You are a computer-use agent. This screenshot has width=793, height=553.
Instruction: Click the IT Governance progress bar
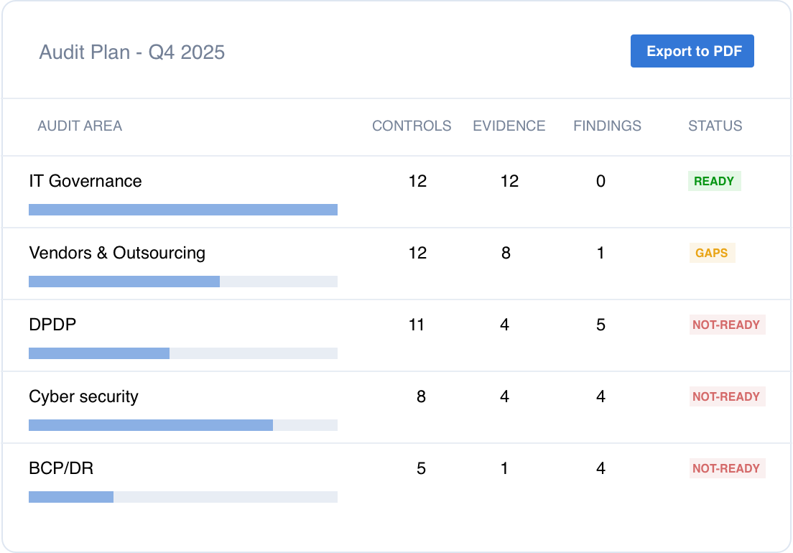(x=183, y=210)
